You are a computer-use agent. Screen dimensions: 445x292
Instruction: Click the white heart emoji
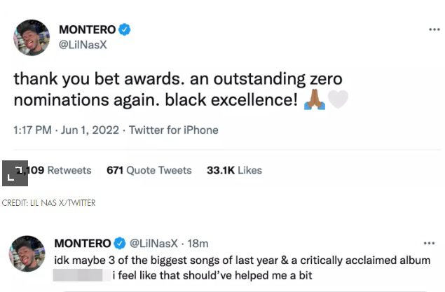[x=338, y=100]
